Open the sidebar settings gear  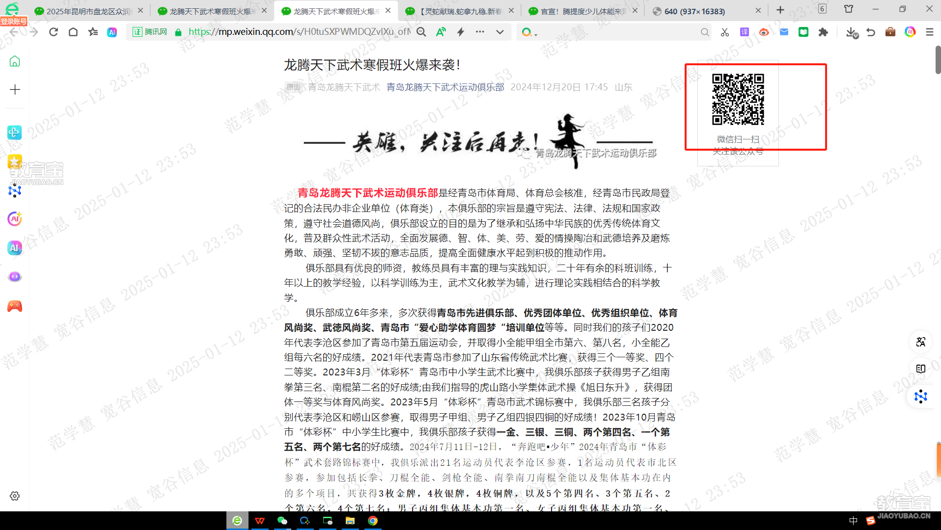click(x=15, y=496)
